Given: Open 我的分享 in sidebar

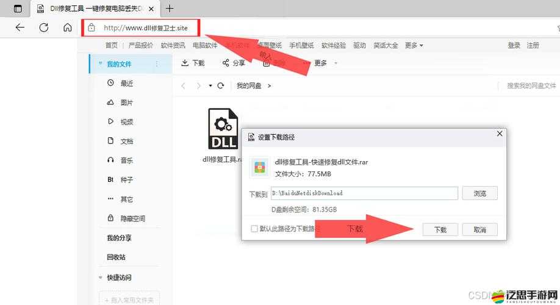Looking at the screenshot, I should coord(120,238).
